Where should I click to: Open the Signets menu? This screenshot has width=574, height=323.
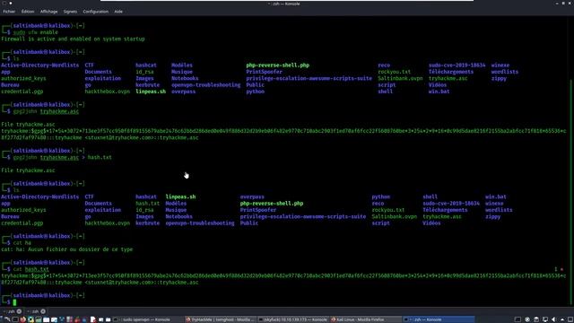70,12
